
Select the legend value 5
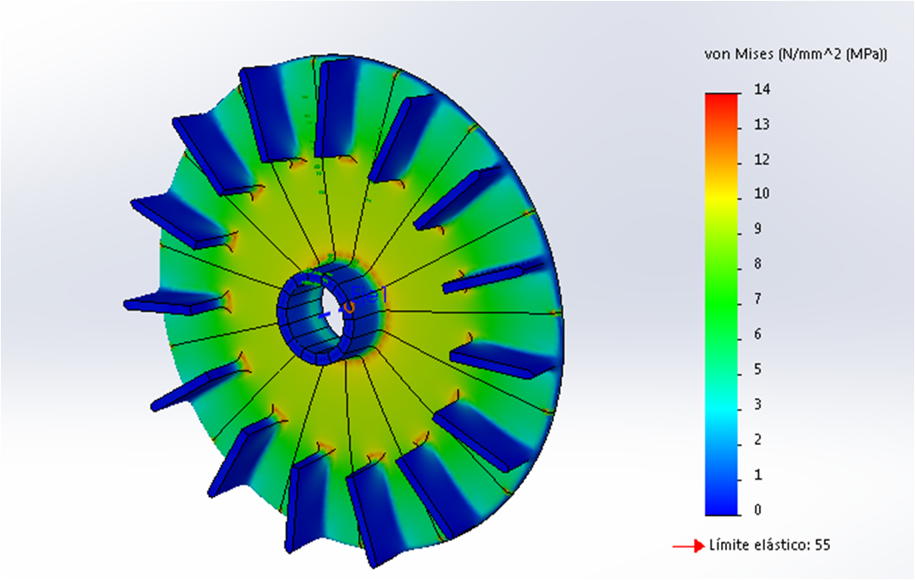tap(757, 369)
